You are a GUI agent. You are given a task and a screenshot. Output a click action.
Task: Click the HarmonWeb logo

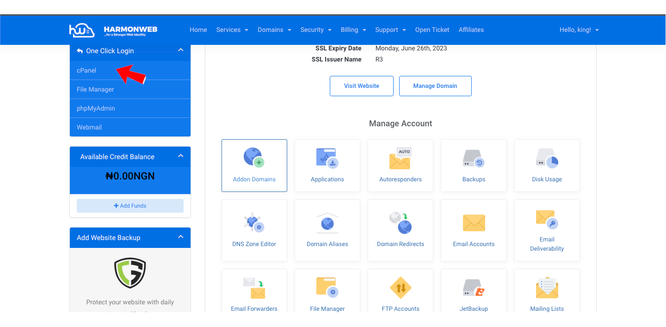[113, 30]
